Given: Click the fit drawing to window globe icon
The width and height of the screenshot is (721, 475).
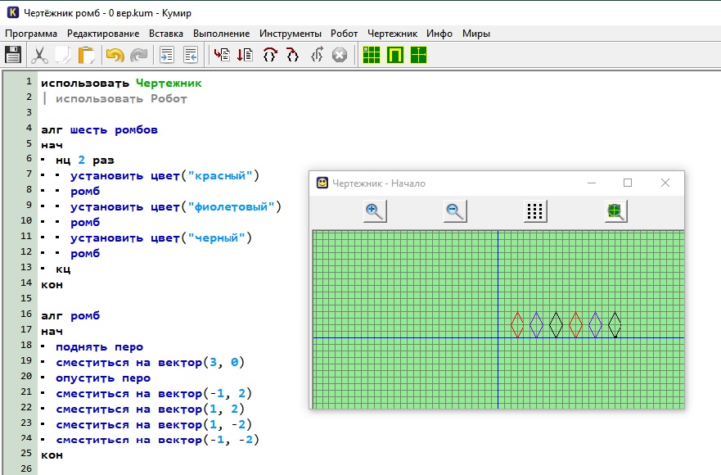Looking at the screenshot, I should pyautogui.click(x=615, y=211).
